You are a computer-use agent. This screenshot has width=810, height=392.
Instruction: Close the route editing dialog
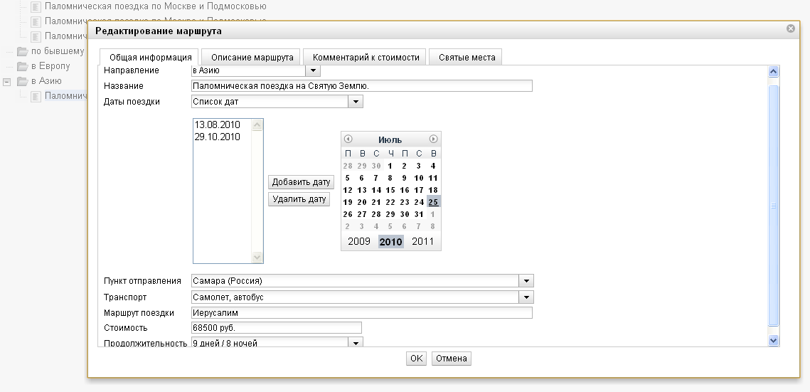point(790,29)
